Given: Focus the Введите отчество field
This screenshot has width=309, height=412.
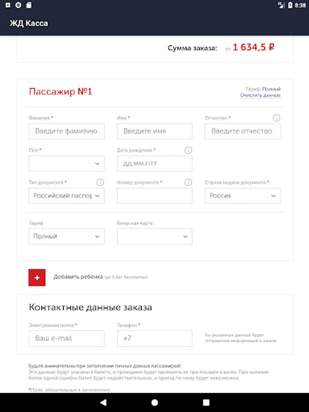Looking at the screenshot, I should tap(243, 131).
